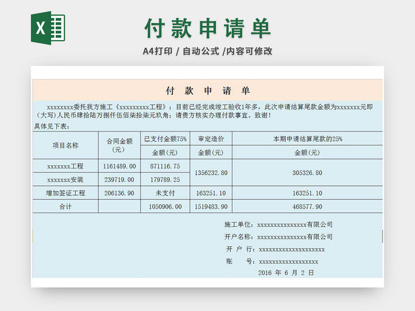The height and width of the screenshot is (311, 415).
Task: Click the merged cell 305326.80
Action: [x=307, y=173]
